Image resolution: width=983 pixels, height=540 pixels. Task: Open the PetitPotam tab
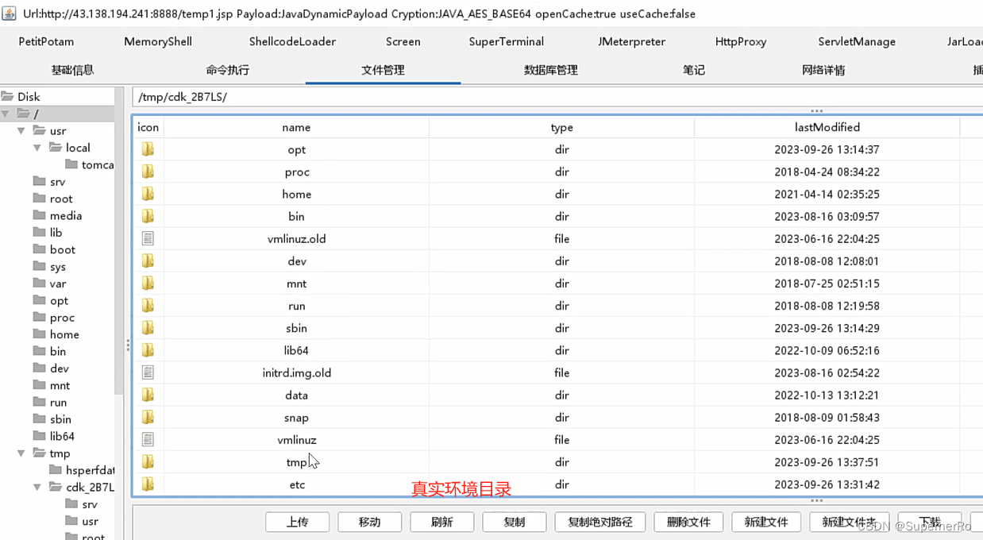(x=46, y=41)
